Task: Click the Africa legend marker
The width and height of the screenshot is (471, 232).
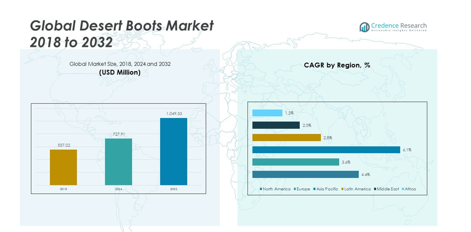Action: coord(403,189)
